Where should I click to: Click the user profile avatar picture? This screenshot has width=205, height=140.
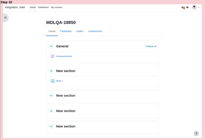click(x=194, y=8)
